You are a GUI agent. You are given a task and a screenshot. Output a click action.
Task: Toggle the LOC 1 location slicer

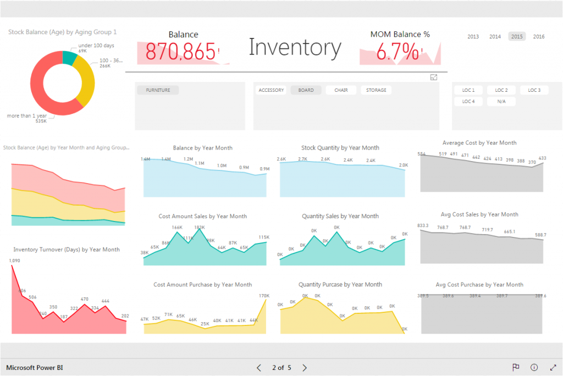[468, 90]
